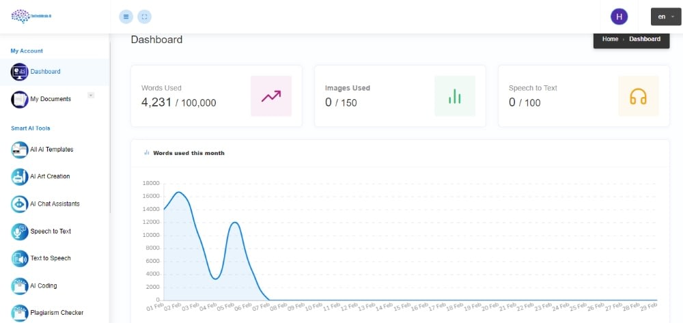This screenshot has width=683, height=323.
Task: Click the Speech to Text headphones icon
Action: (x=638, y=96)
